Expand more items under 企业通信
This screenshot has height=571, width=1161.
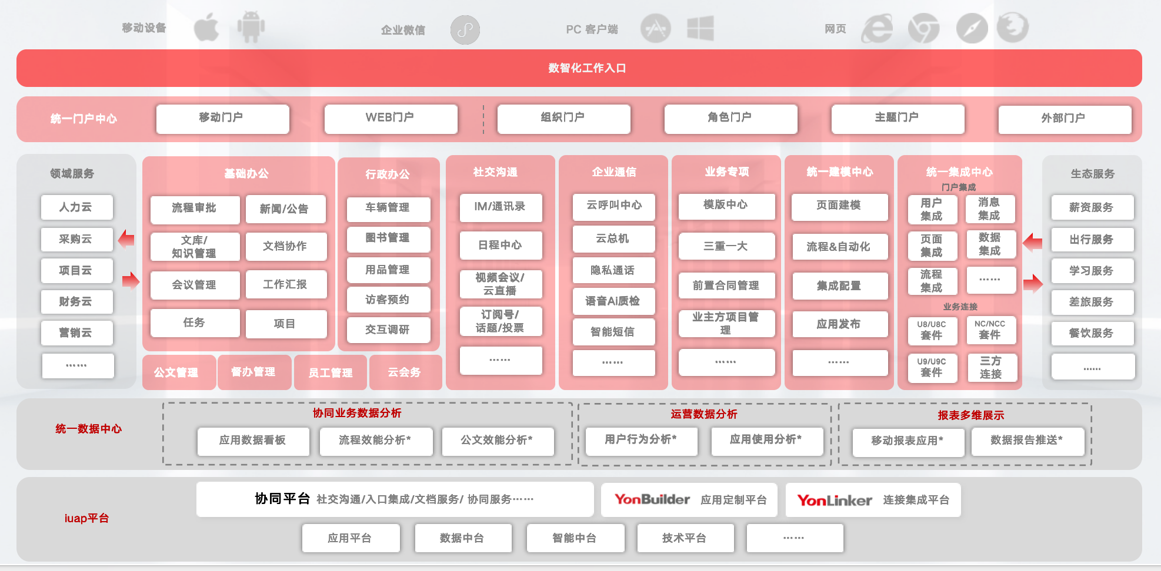click(613, 362)
